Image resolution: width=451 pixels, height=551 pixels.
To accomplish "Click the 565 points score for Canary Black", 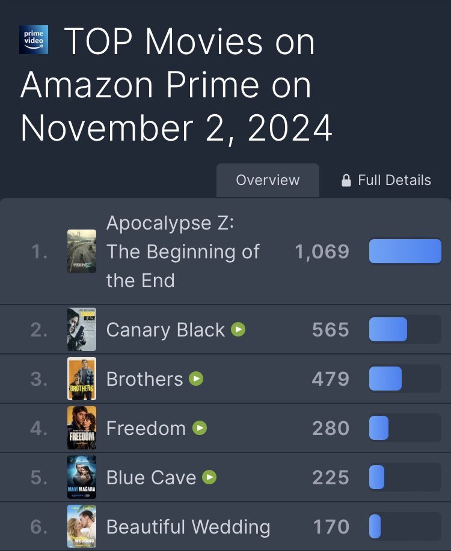I will click(x=330, y=330).
